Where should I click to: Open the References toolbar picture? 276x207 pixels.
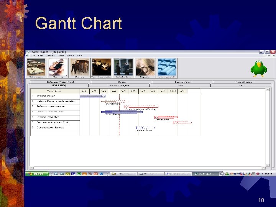[x=36, y=68]
